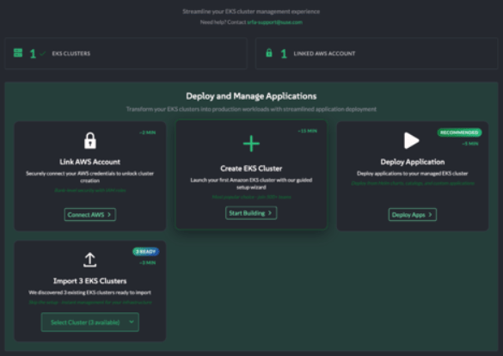Click the white padlock icon in Link AWS Account card

point(90,140)
